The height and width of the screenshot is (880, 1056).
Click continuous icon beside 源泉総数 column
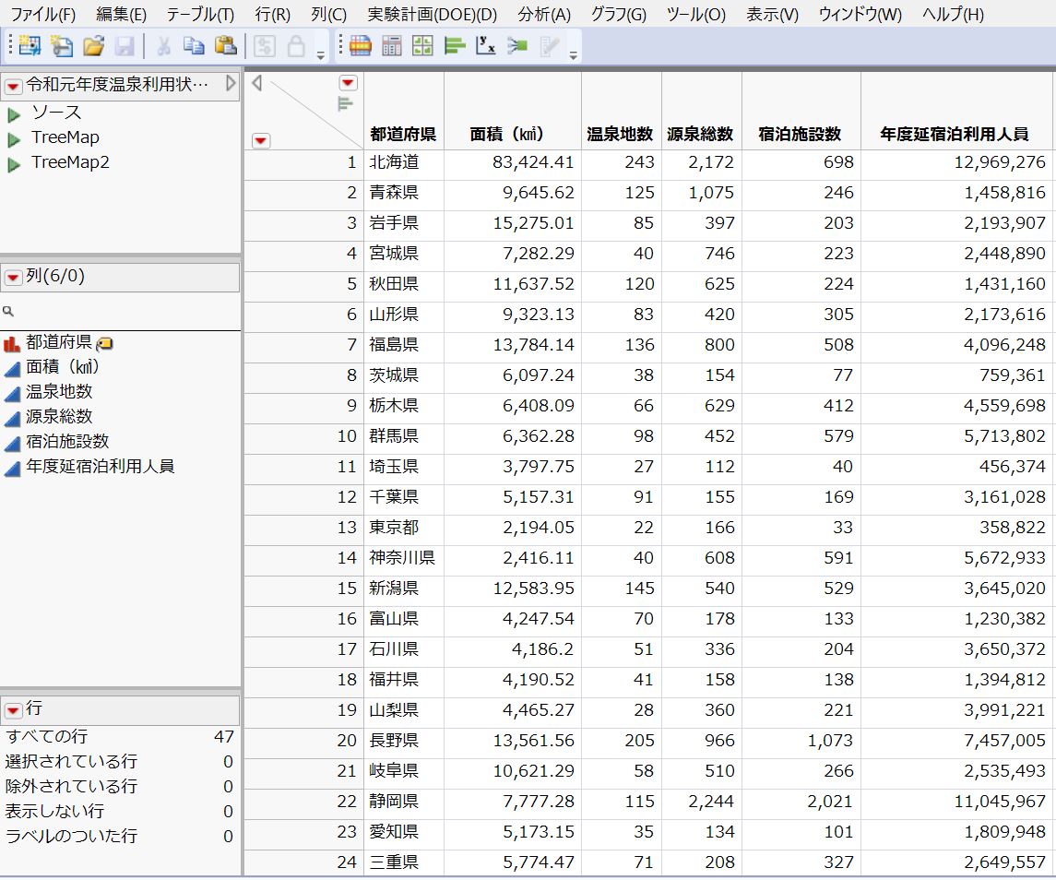tap(11, 419)
